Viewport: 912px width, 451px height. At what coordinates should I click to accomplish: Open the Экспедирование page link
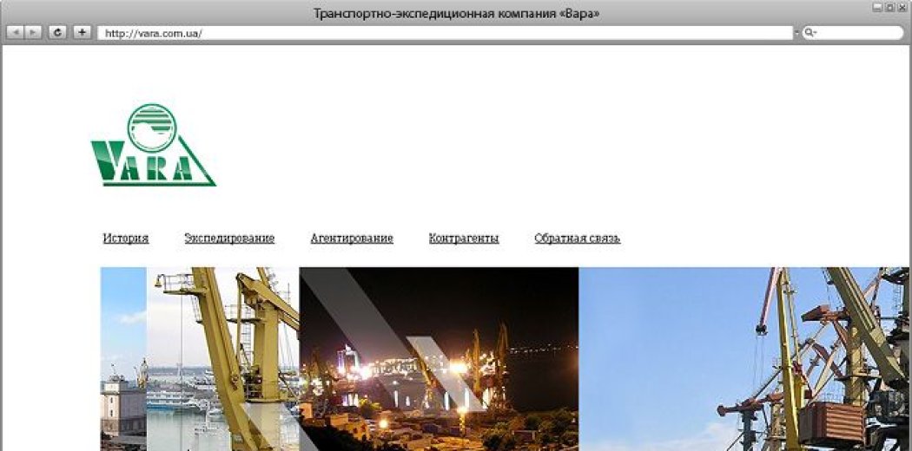(229, 238)
